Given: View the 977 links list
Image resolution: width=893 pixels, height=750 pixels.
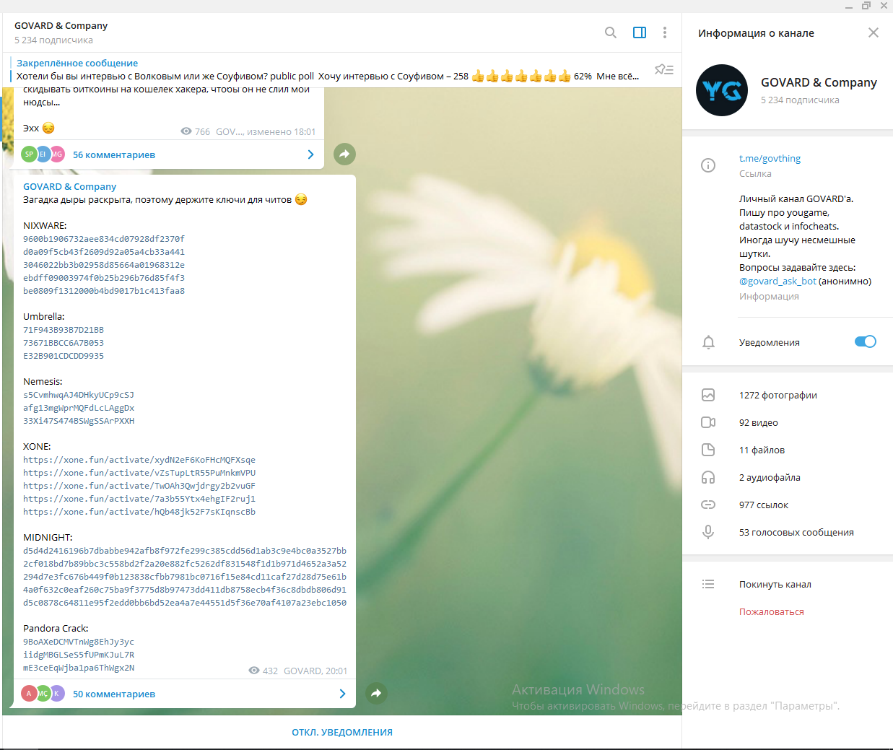Looking at the screenshot, I should (x=764, y=505).
